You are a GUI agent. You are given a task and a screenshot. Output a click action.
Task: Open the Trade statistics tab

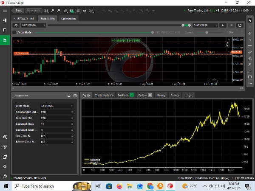104,95
